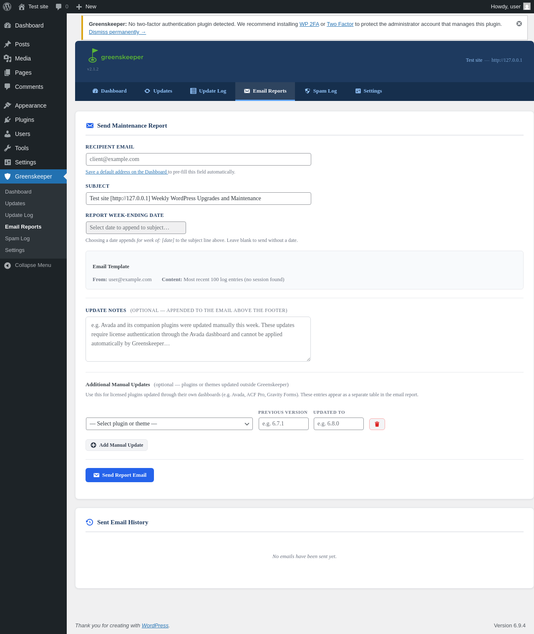Click the Greenskeeper golf flag logo
534x634 pixels.
click(93, 55)
